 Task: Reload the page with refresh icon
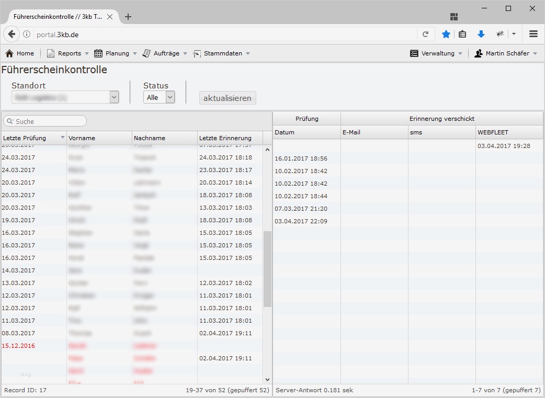point(425,34)
